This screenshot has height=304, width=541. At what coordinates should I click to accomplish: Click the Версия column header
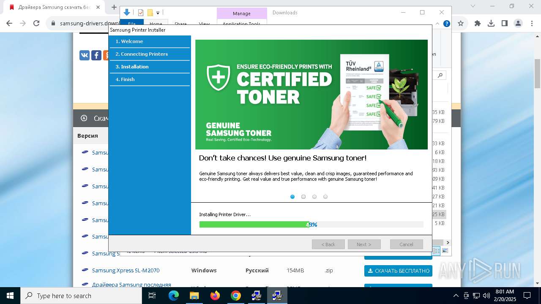pyautogui.click(x=87, y=136)
